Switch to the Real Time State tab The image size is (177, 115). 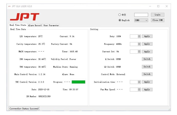click(x=18, y=25)
